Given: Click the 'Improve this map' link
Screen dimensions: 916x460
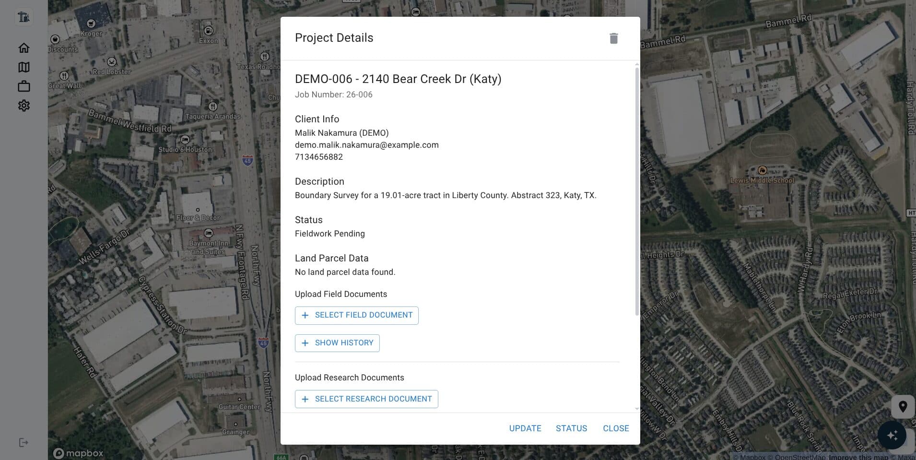Looking at the screenshot, I should coord(858,457).
